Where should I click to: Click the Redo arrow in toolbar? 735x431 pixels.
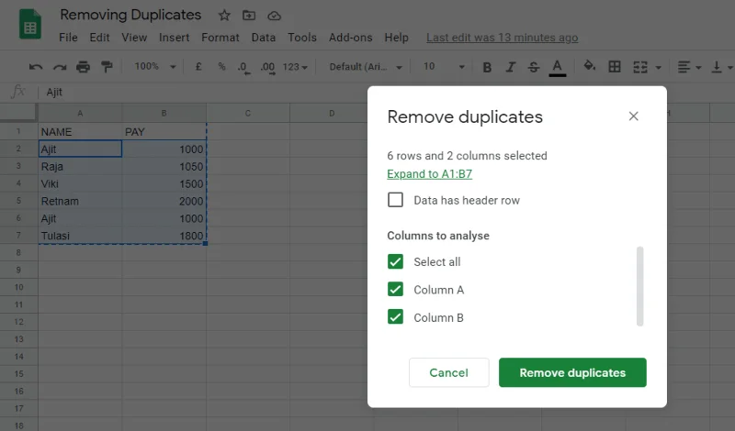60,67
